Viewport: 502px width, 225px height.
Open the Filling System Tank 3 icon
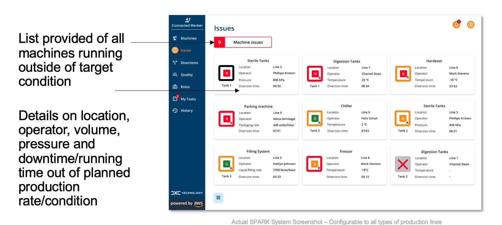click(x=226, y=164)
